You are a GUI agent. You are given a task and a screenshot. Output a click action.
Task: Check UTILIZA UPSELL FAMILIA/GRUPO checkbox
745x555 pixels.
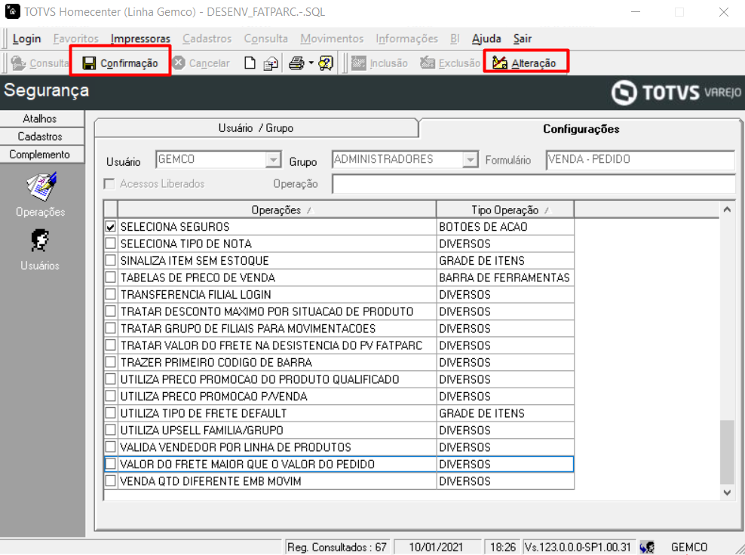[111, 430]
